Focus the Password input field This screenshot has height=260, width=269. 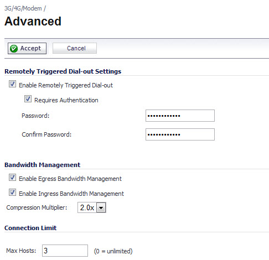click(x=180, y=116)
